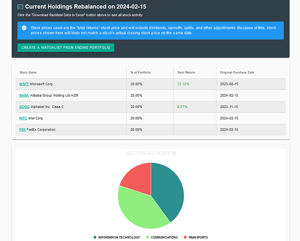Click the Sector Allocation chart title
The image size is (300, 241).
click(151, 153)
